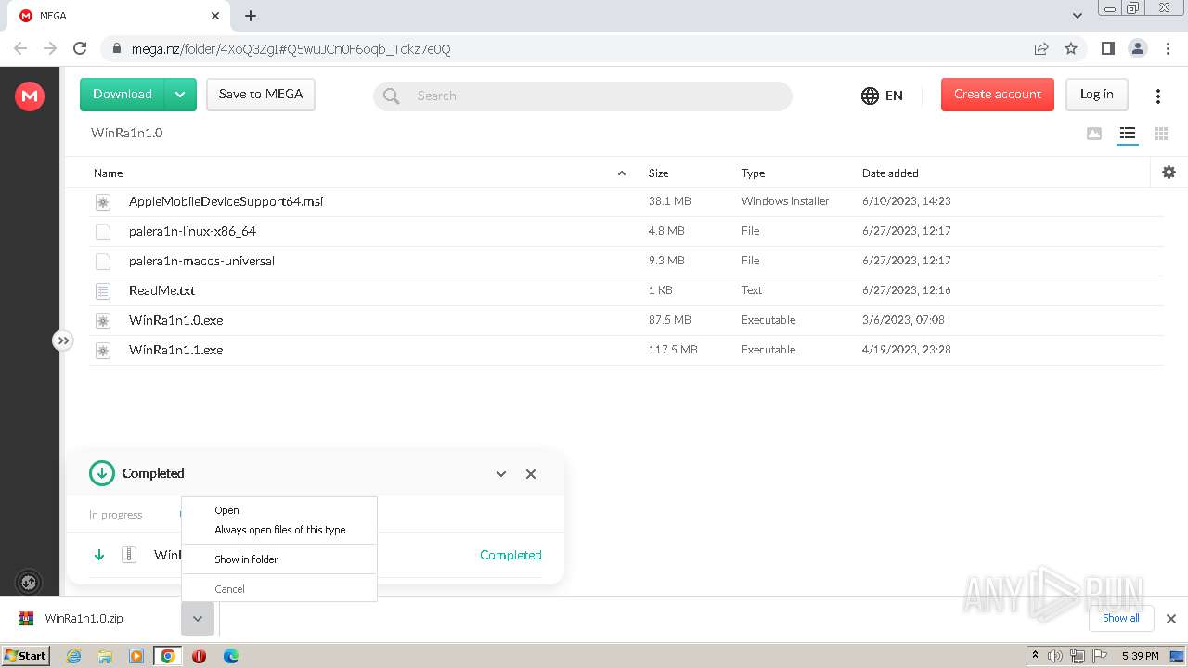
Task: Open a new tab with plus button
Action: (251, 16)
